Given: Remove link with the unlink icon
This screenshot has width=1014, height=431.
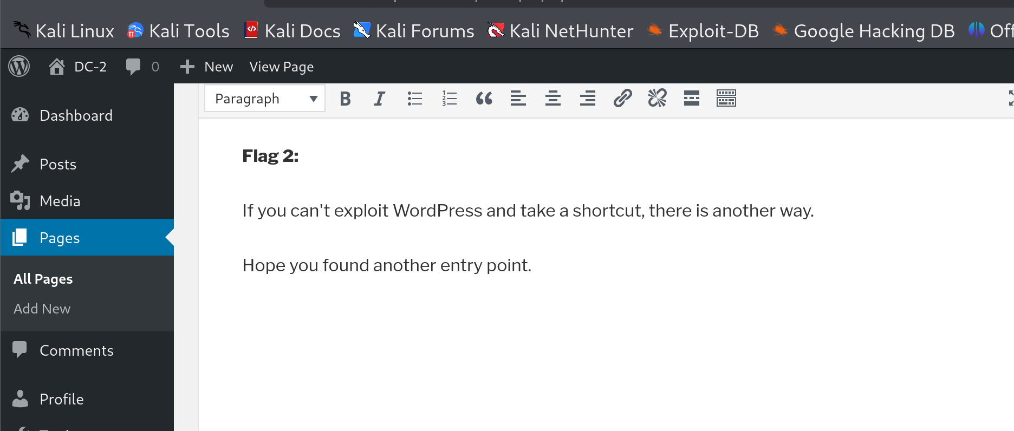Looking at the screenshot, I should coord(657,99).
